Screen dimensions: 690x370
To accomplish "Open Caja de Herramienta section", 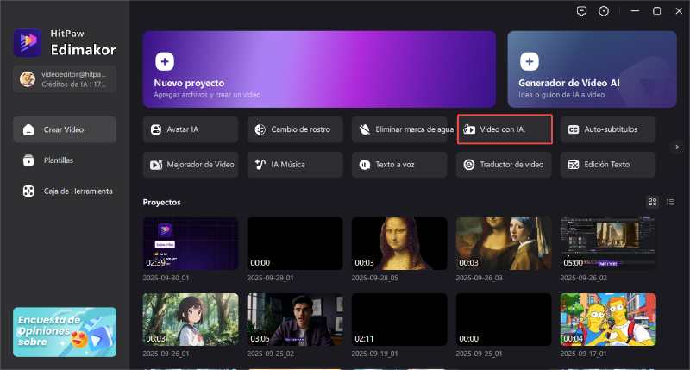I will tap(65, 191).
